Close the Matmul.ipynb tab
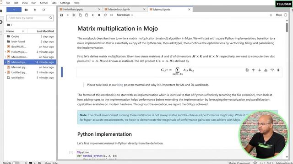293x164 pixels. coord(189,9)
